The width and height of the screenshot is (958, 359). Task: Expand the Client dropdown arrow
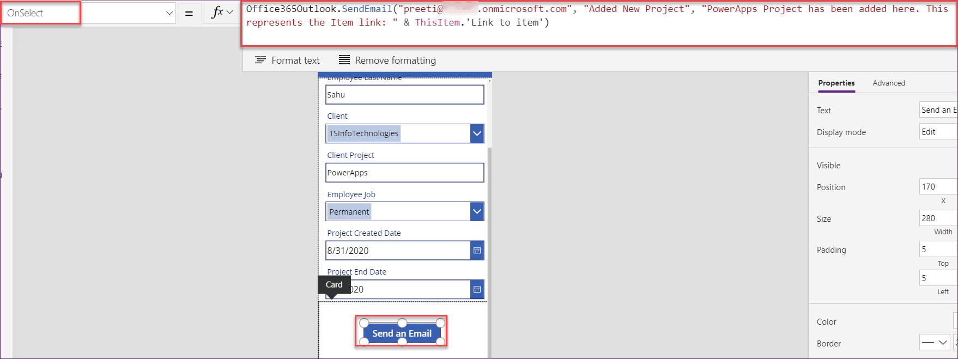tap(477, 133)
